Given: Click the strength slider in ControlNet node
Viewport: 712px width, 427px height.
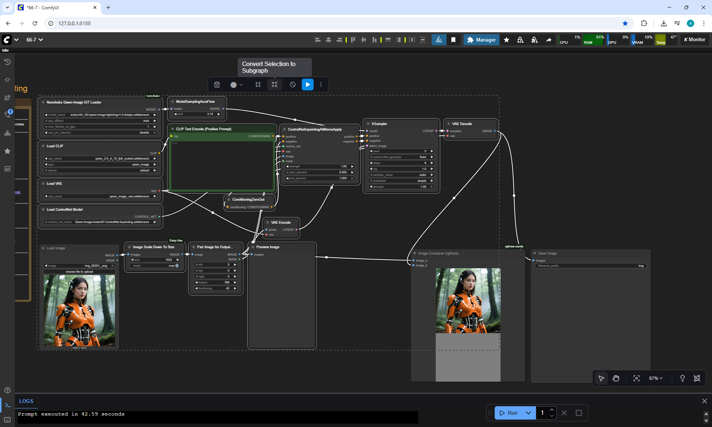Looking at the screenshot, I should (x=319, y=166).
